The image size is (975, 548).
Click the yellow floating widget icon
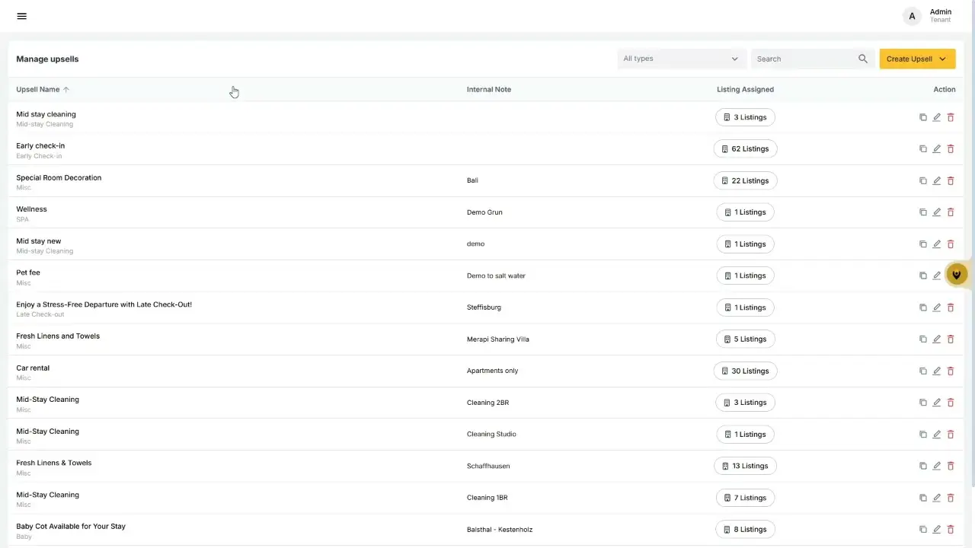point(957,275)
